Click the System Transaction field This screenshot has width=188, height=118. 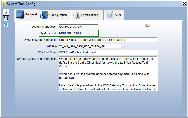click(79, 27)
